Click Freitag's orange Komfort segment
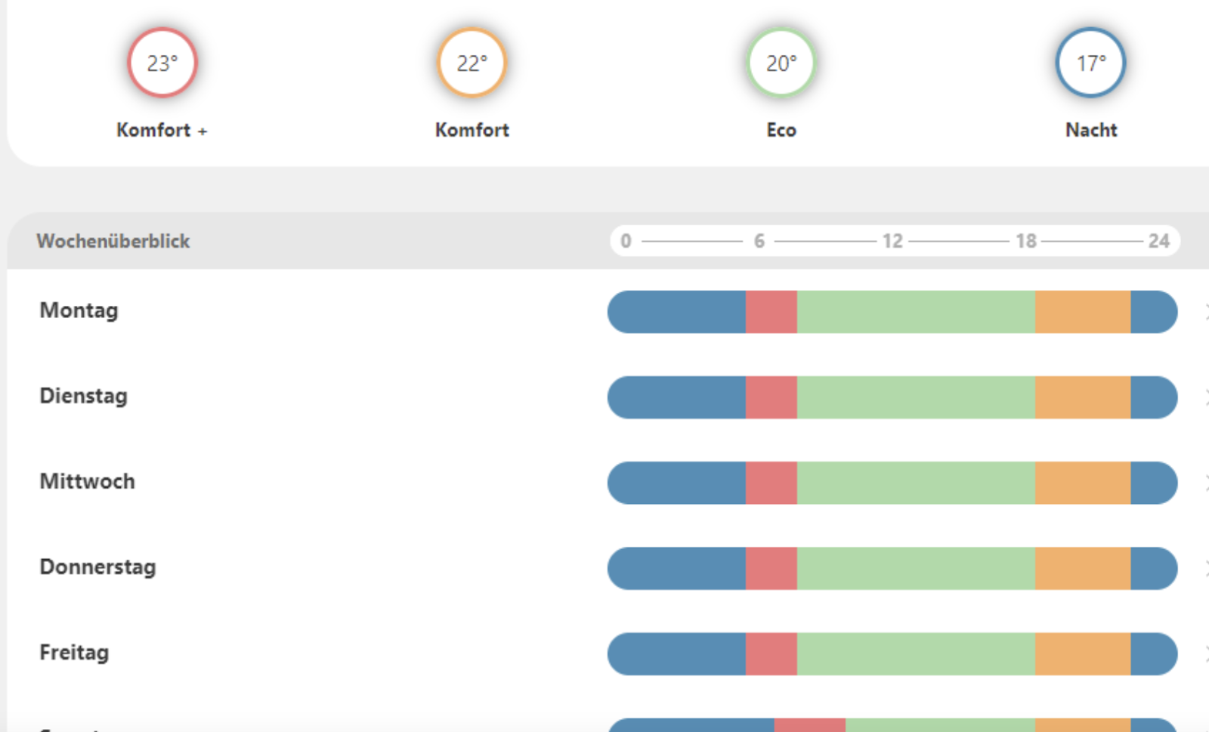This screenshot has width=1209, height=732. pyautogui.click(x=1083, y=653)
